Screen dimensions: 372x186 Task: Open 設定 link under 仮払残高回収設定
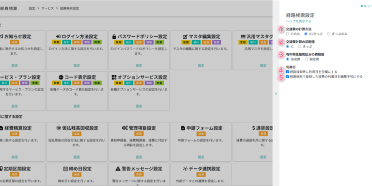point(76,157)
